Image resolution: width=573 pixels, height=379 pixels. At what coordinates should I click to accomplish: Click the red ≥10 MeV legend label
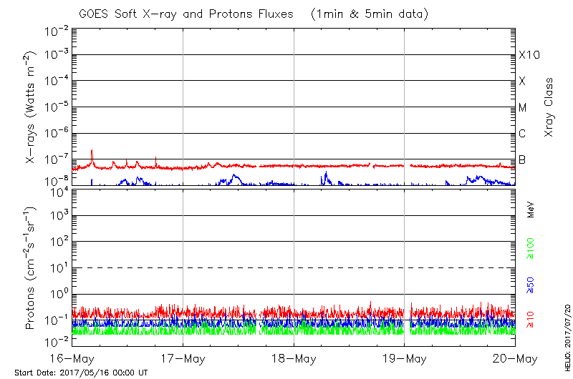coord(531,319)
